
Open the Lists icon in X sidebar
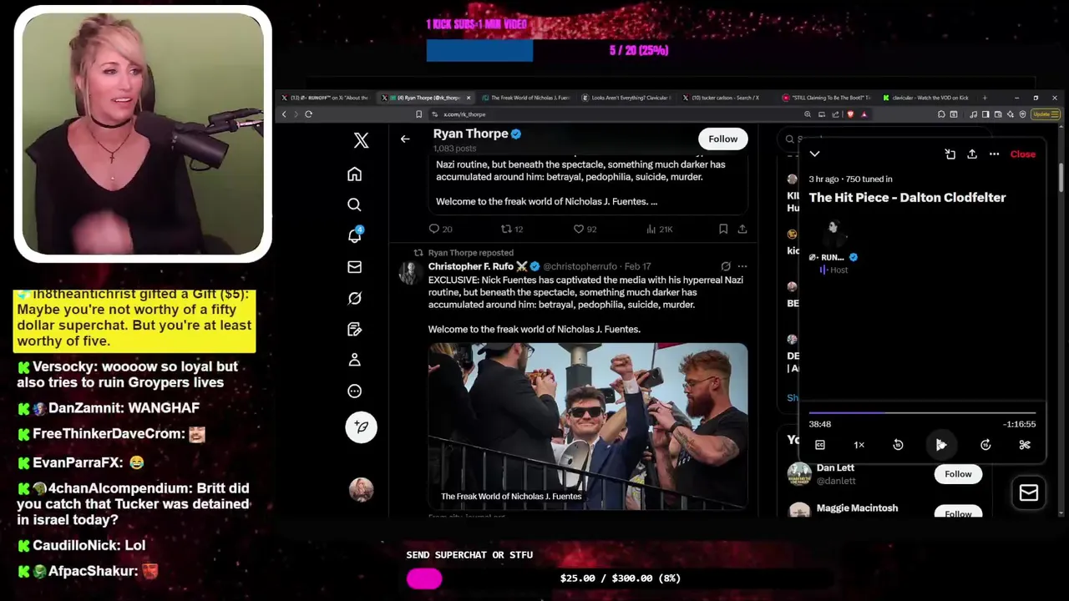click(355, 329)
